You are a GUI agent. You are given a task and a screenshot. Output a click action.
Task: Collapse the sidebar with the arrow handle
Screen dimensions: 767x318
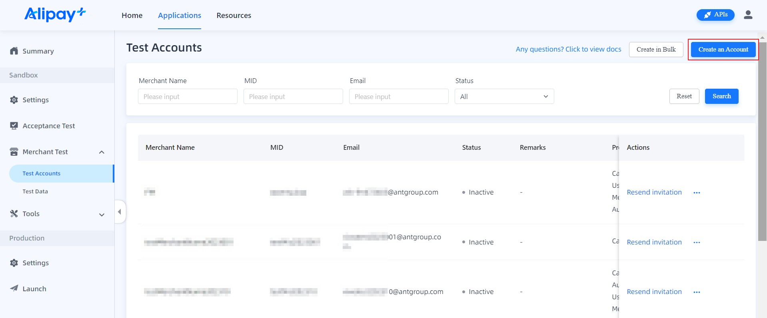(120, 212)
